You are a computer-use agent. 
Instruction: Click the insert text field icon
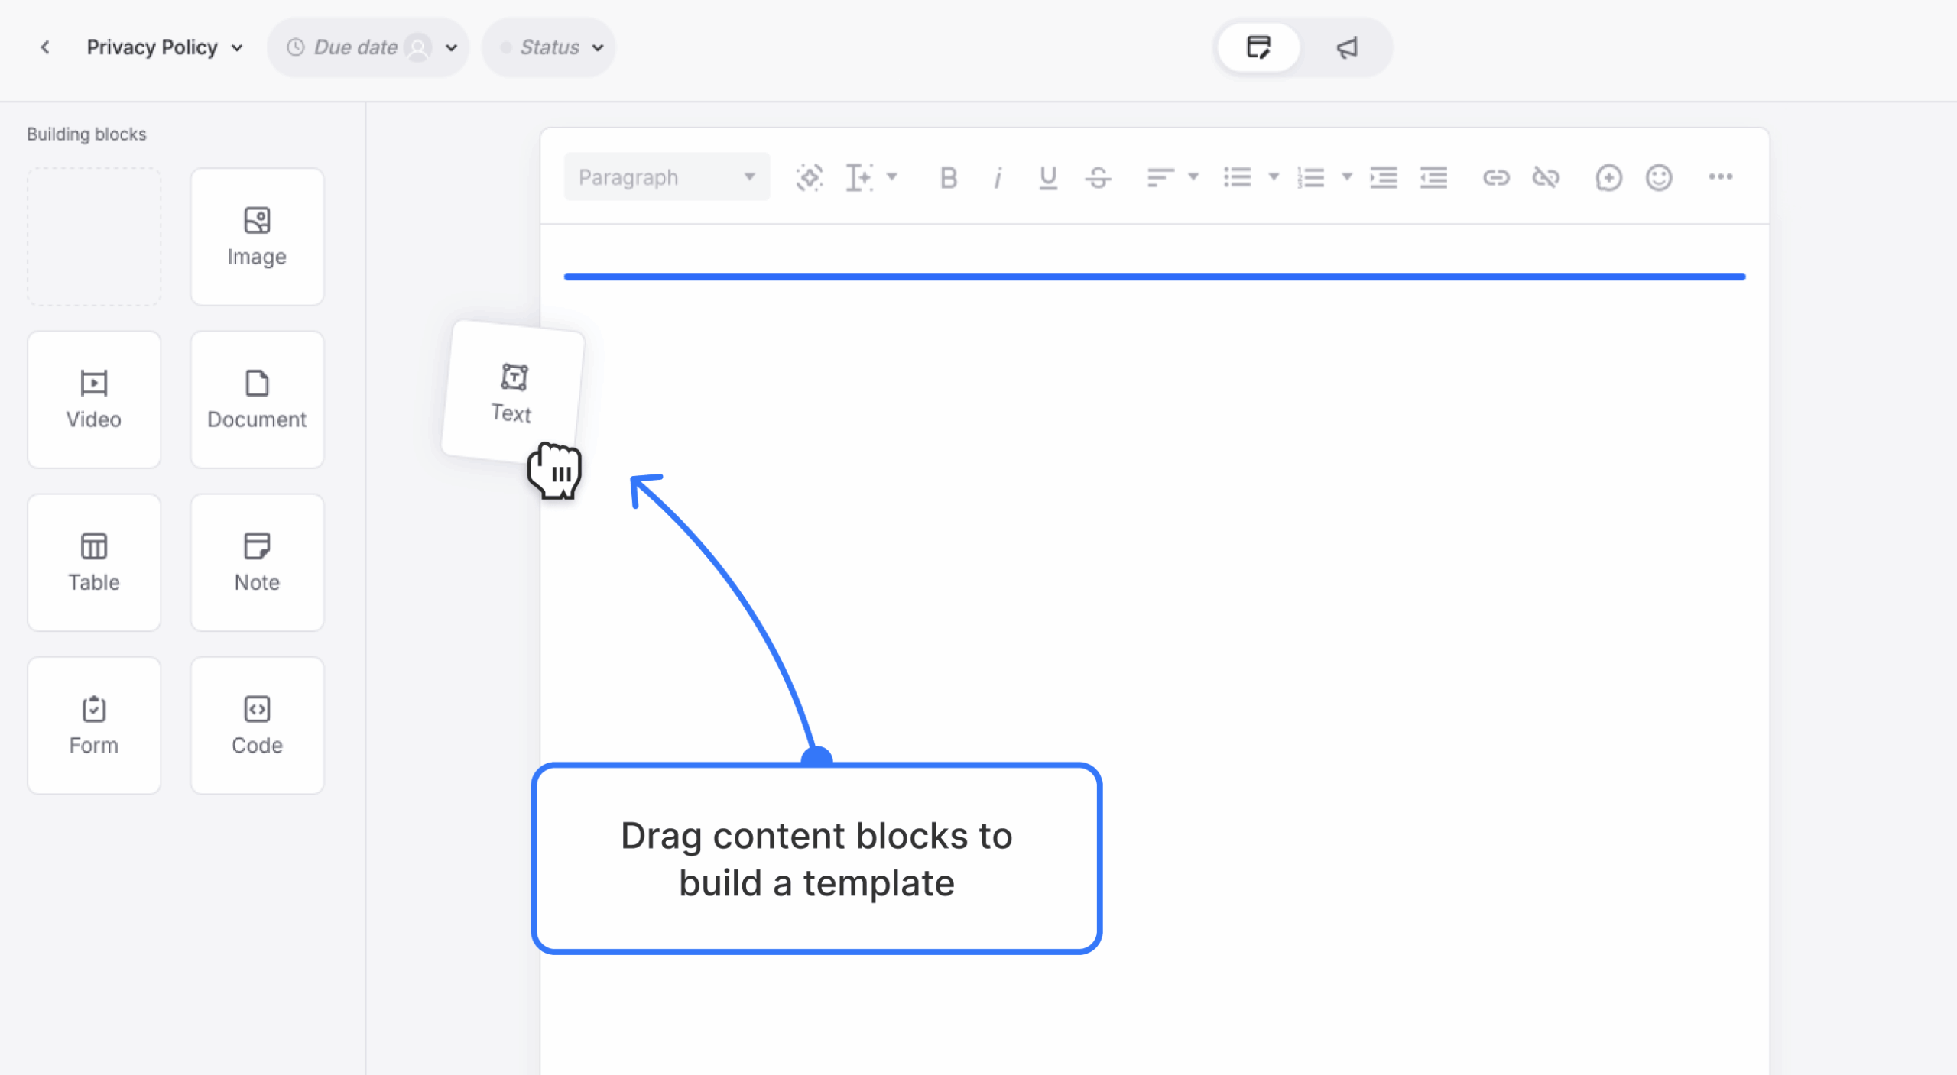click(859, 177)
